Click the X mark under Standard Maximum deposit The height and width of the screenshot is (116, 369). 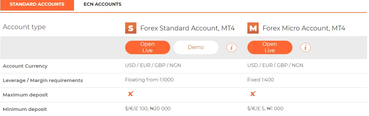pyautogui.click(x=131, y=94)
